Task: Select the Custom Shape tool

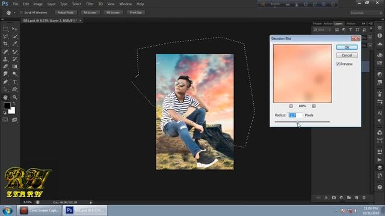Action: (x=14, y=89)
